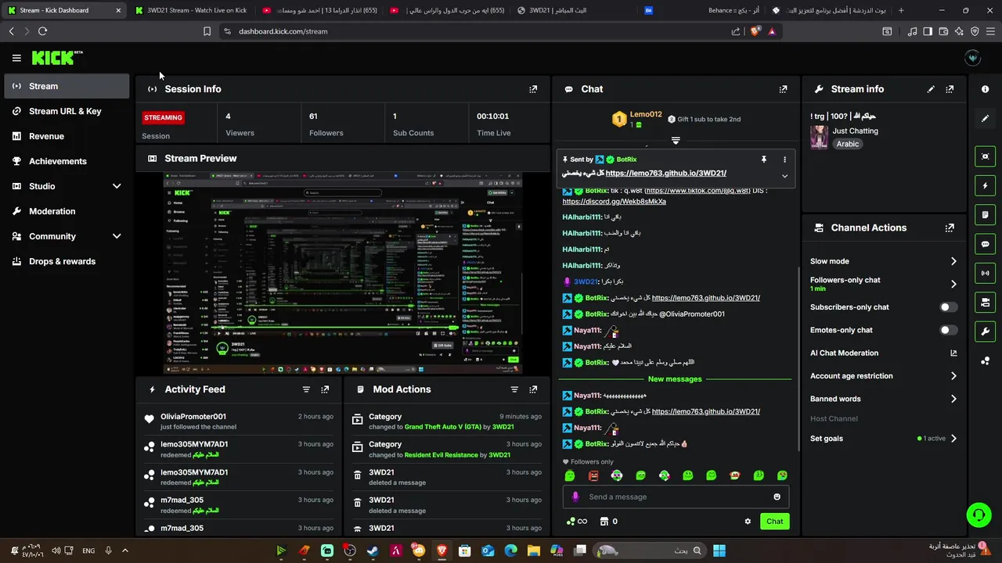Click the pencil icon in right toolbar

pyautogui.click(x=985, y=119)
